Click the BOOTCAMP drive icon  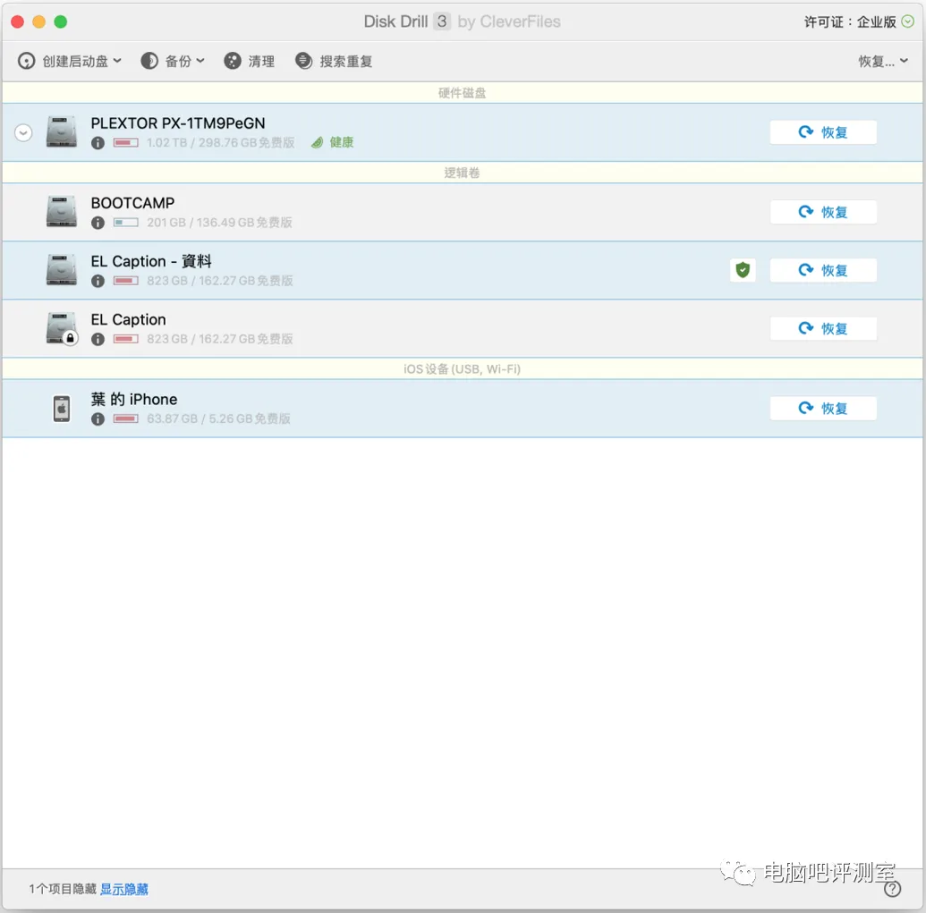pos(62,211)
